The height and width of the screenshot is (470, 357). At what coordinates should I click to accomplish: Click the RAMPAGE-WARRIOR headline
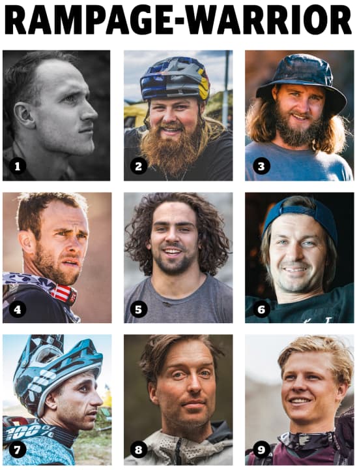(x=178, y=19)
